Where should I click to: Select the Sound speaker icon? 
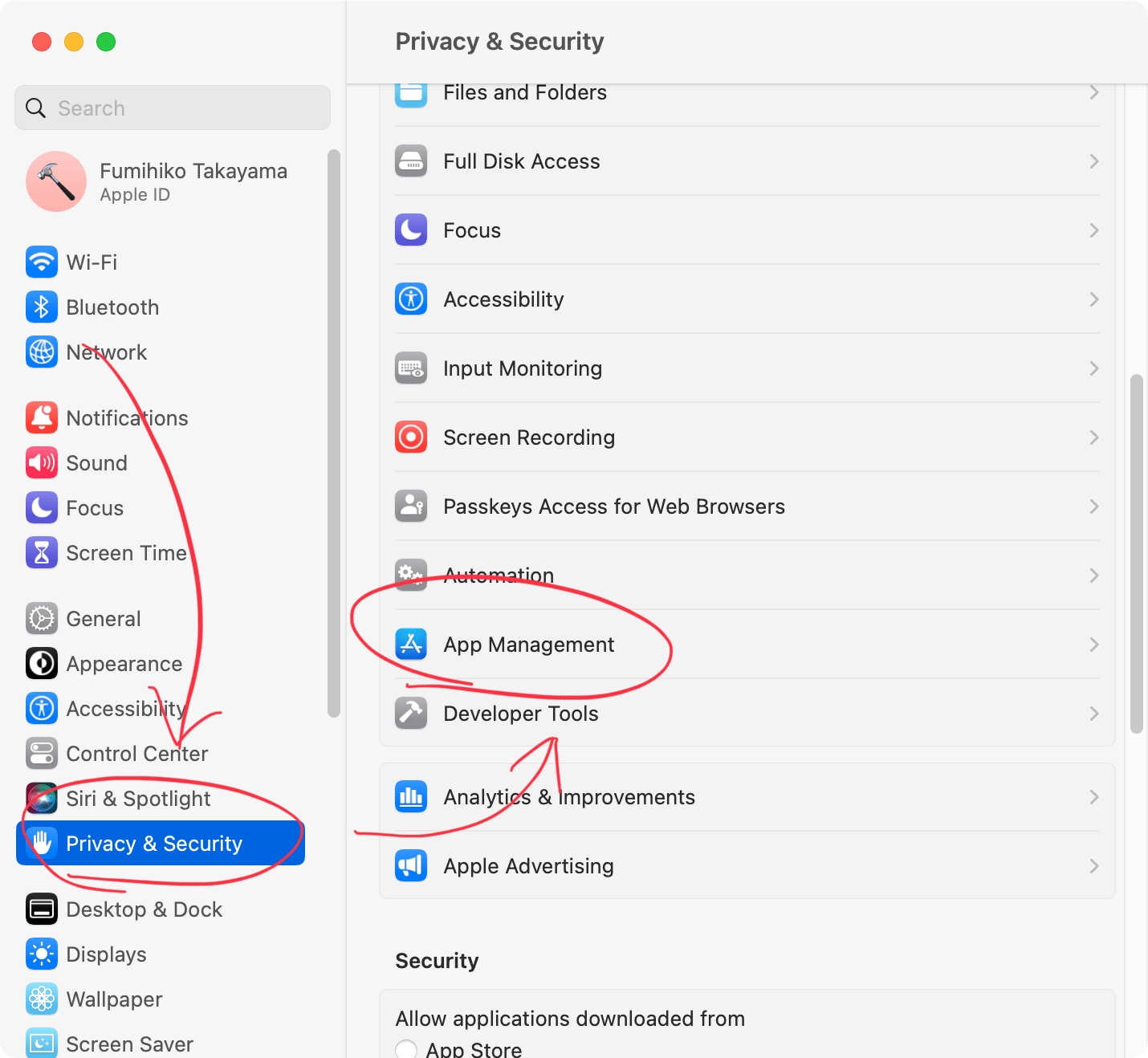42,462
